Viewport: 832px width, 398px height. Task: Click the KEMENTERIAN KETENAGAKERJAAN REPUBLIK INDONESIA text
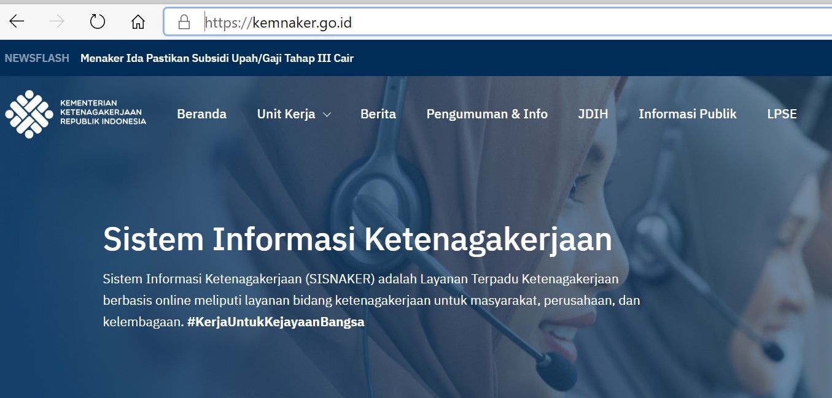point(103,112)
